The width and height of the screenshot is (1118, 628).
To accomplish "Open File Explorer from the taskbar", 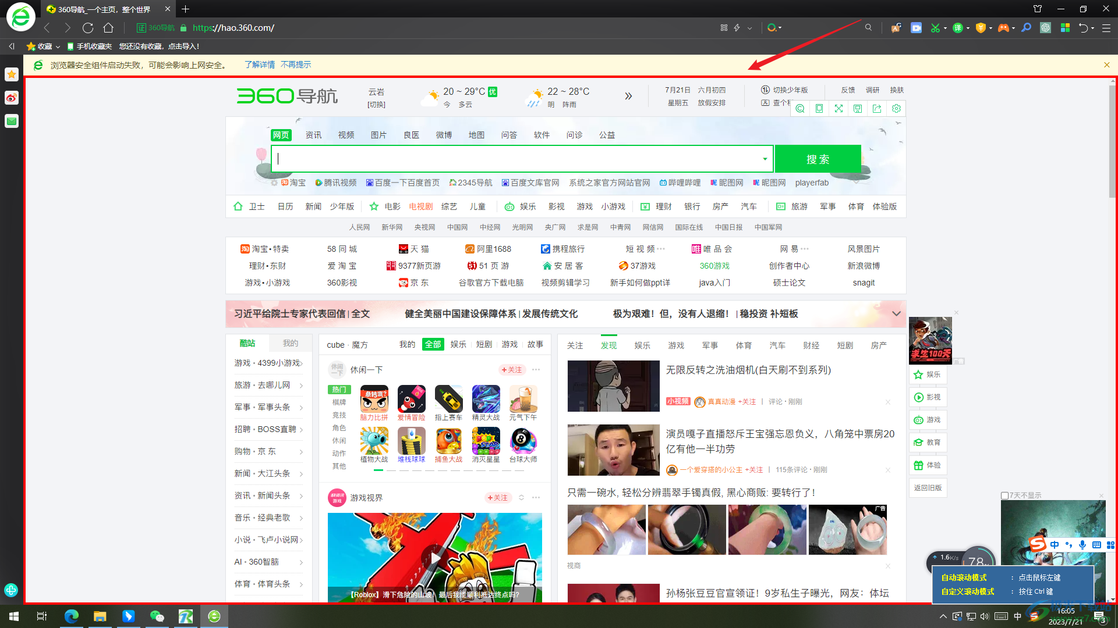I will click(x=100, y=616).
